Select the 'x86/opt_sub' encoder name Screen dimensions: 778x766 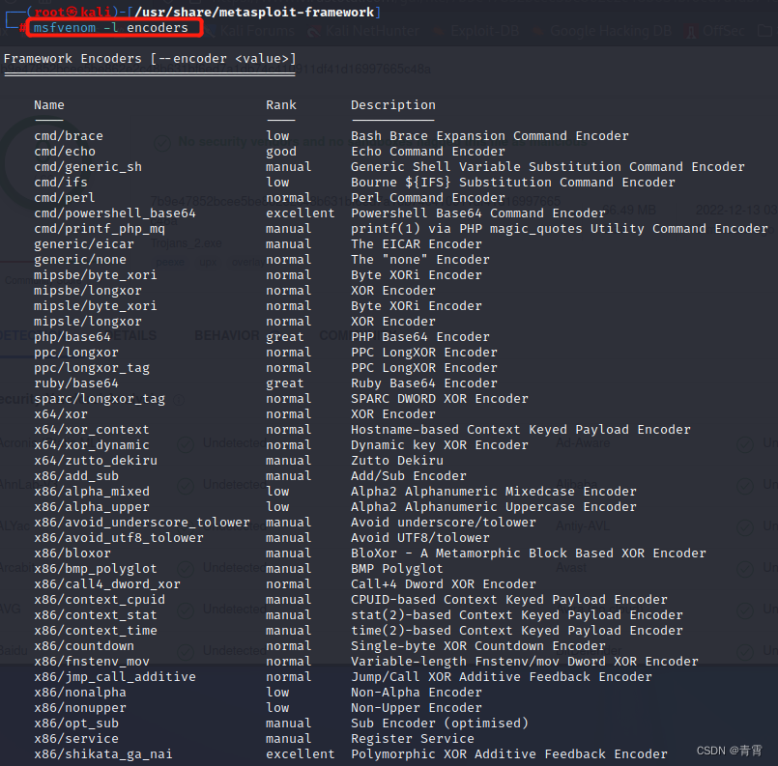(76, 723)
